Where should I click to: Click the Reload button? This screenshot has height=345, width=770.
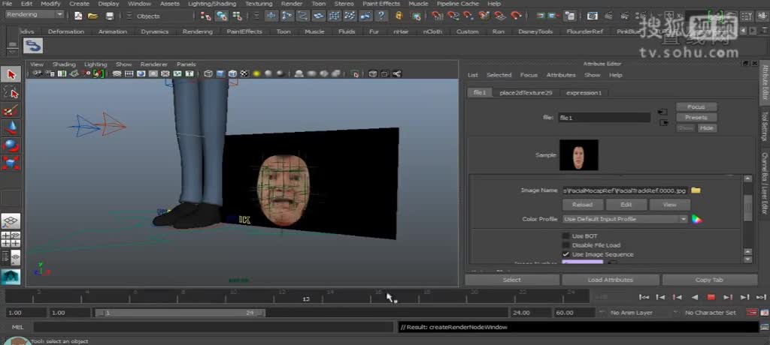(x=582, y=204)
